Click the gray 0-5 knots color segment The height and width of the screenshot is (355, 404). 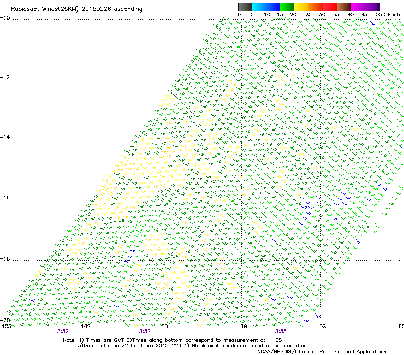(245, 7)
